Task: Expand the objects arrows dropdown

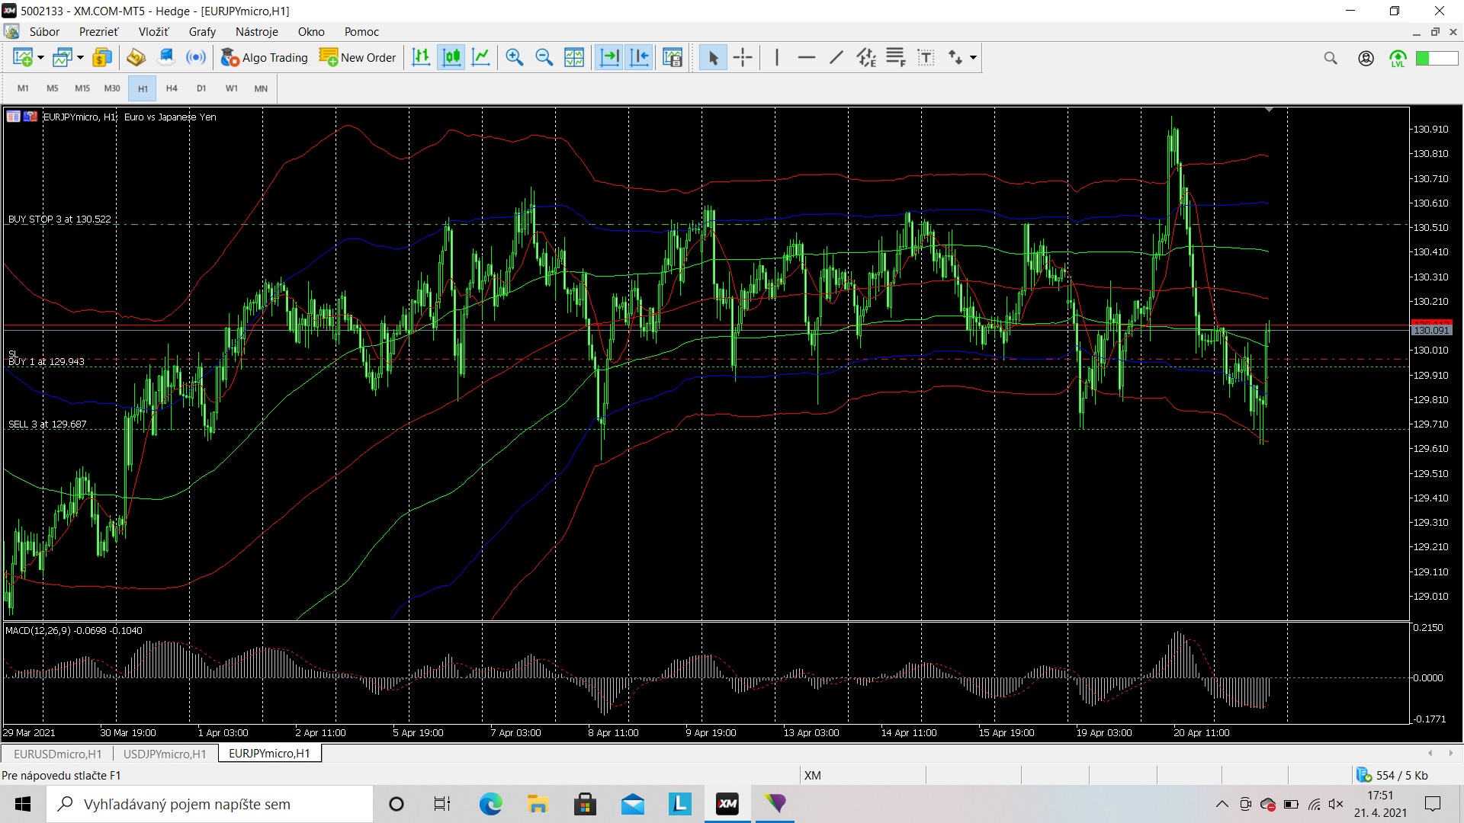Action: point(973,58)
